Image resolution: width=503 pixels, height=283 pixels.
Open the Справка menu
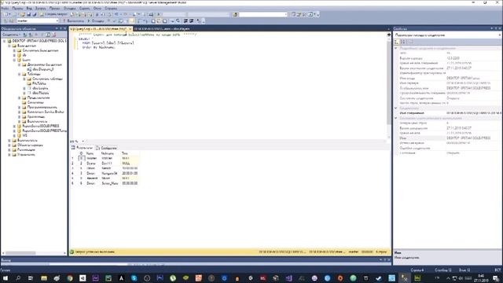(111, 8)
